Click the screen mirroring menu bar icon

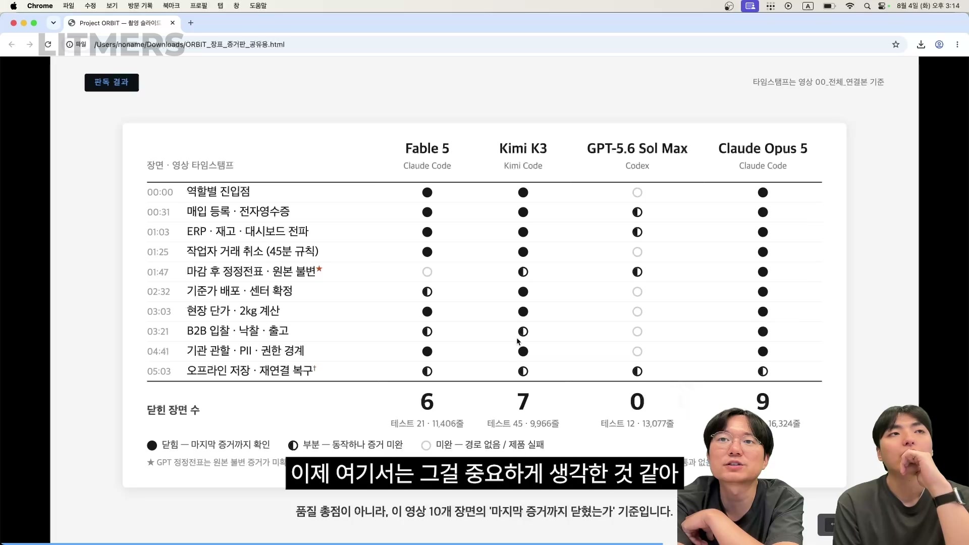750,6
